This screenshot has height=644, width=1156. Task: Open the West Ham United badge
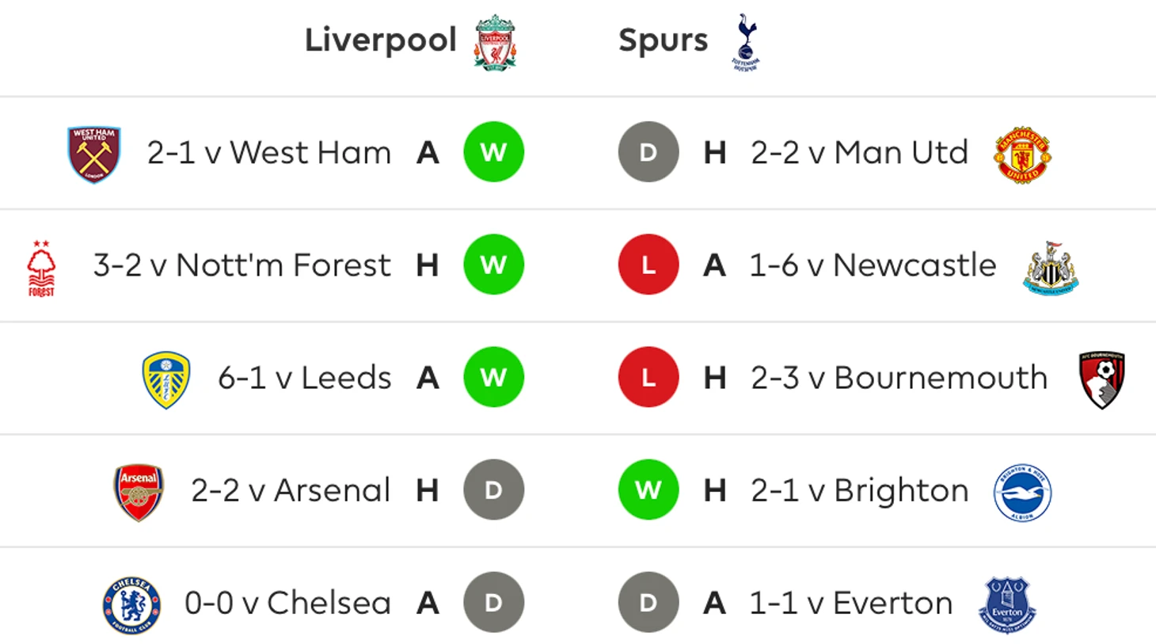tap(94, 154)
